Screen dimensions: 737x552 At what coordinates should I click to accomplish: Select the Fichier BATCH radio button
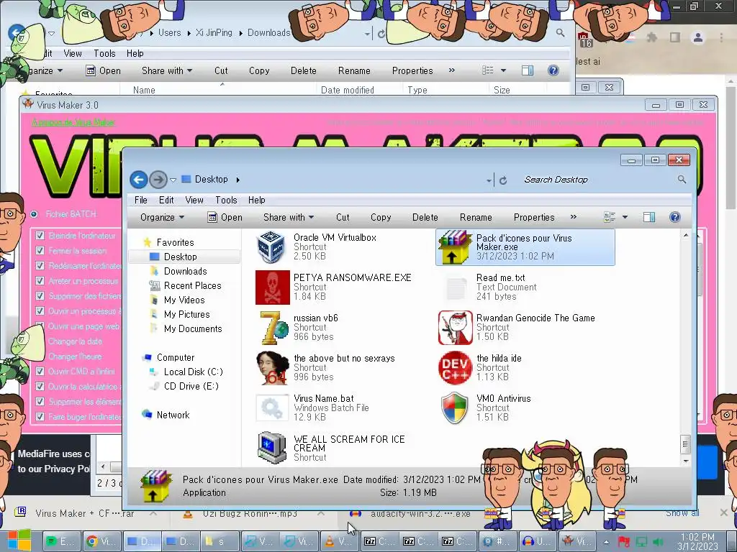(x=34, y=214)
